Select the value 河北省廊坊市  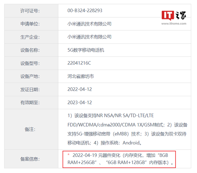click(81, 76)
